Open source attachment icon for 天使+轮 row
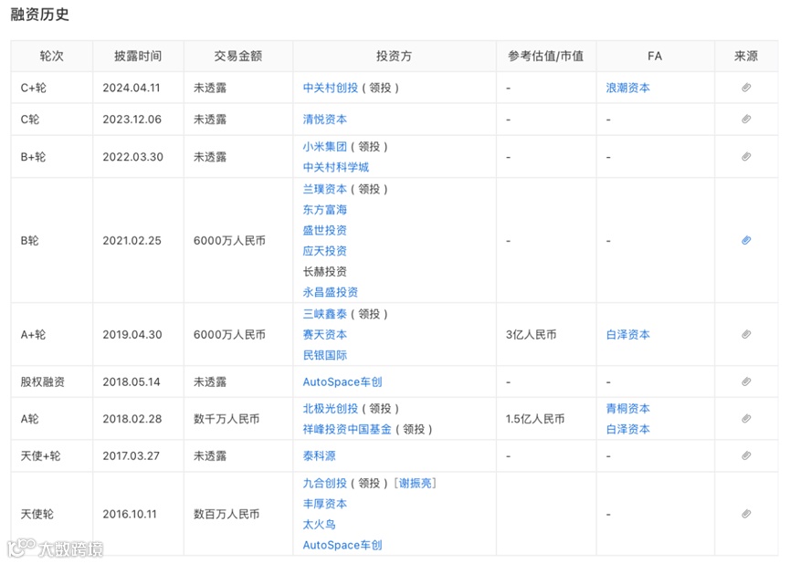The width and height of the screenshot is (790, 564). [x=746, y=455]
